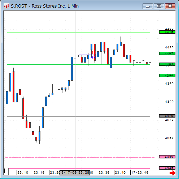This screenshot has width=179, height=179.
Task: Click the blue horizontal order line
Action: tap(87, 55)
